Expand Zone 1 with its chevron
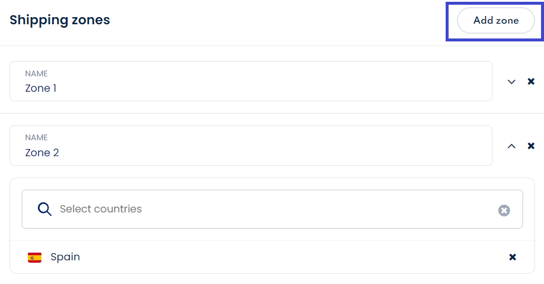 pos(512,82)
